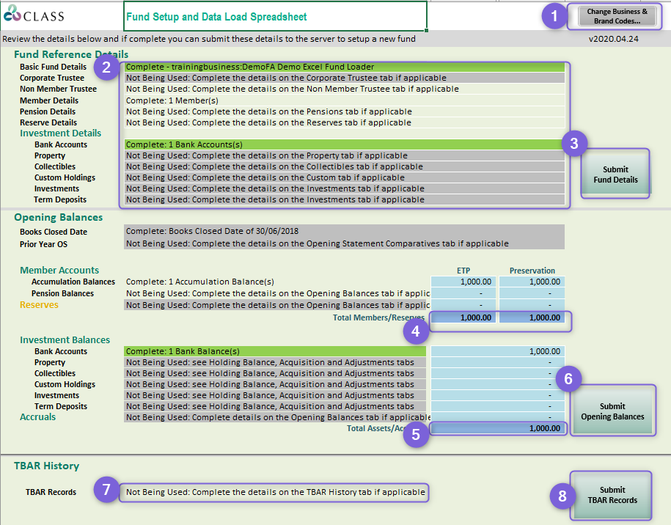
Task: Select the Reserve Details status cell
Action: (344, 122)
